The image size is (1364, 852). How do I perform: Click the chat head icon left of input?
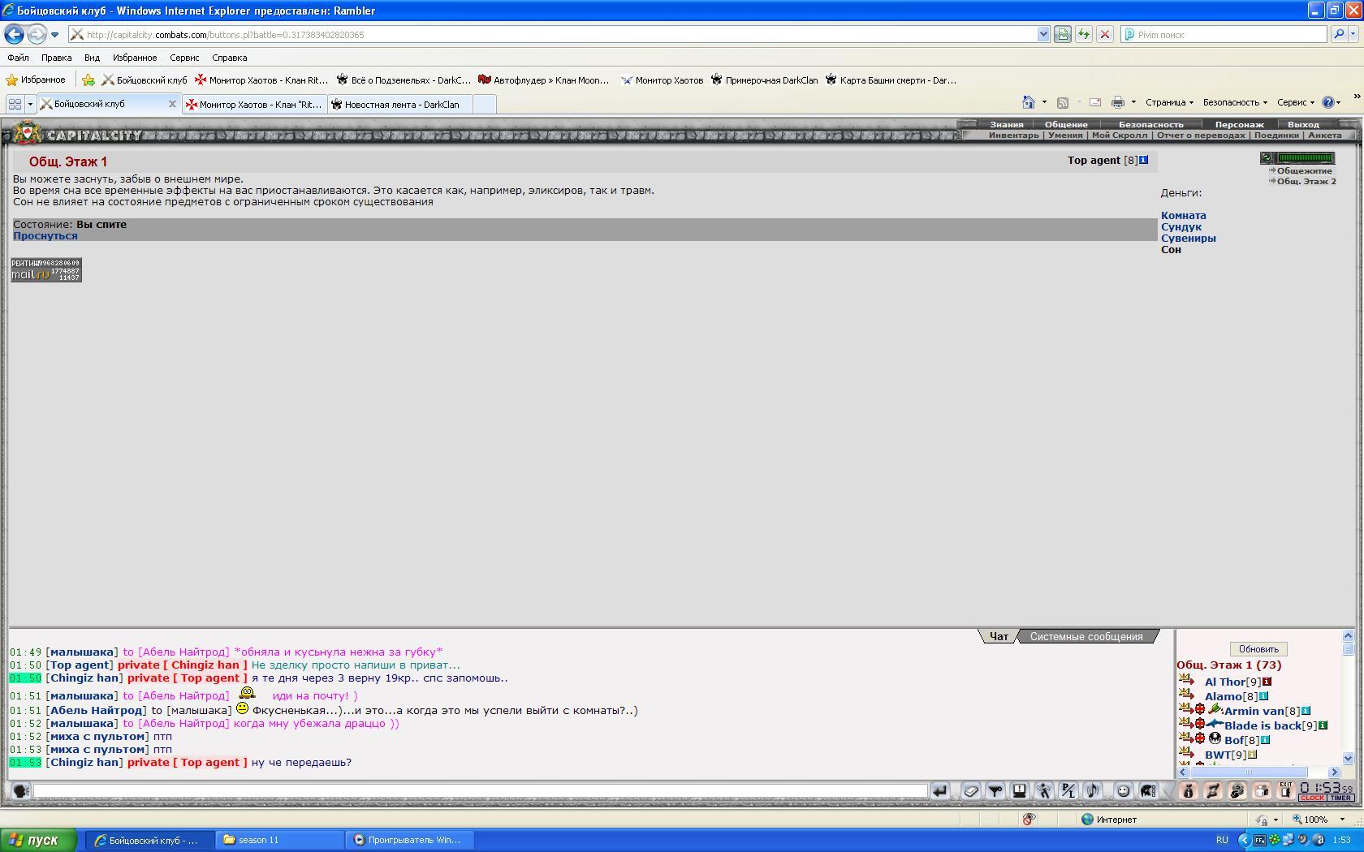[21, 790]
